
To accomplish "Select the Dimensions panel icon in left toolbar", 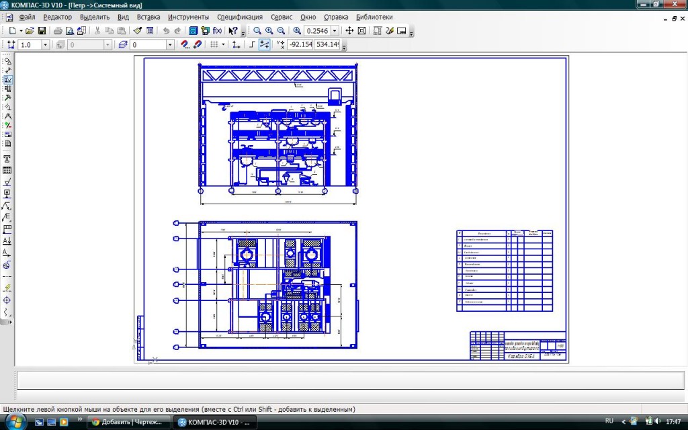I will tap(7, 70).
